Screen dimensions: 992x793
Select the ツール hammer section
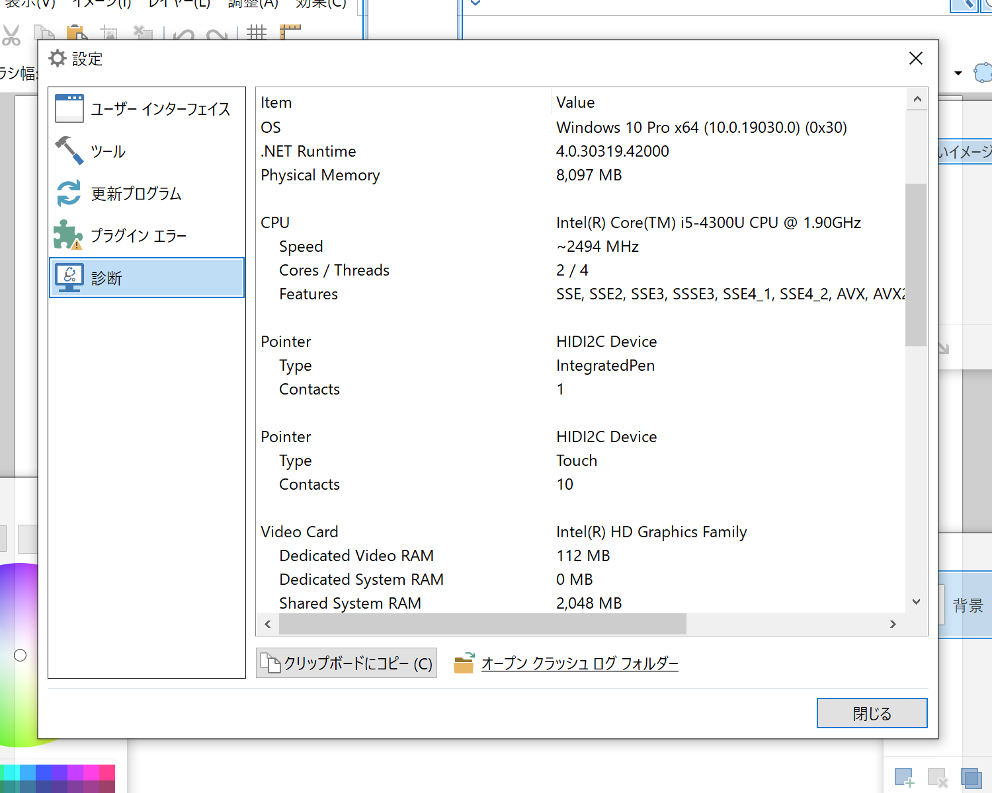pos(147,151)
